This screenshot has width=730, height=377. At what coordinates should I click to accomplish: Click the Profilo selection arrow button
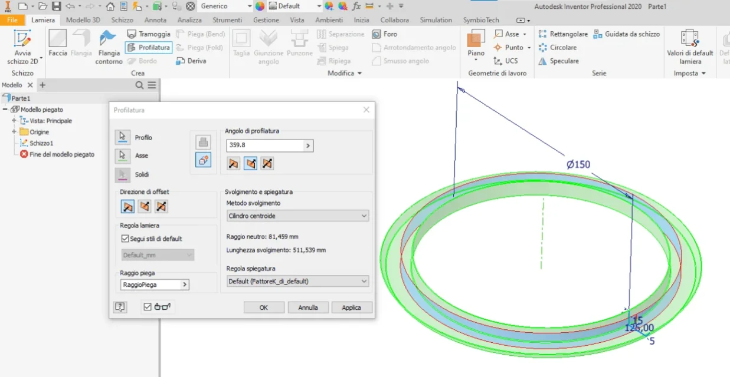tap(123, 137)
